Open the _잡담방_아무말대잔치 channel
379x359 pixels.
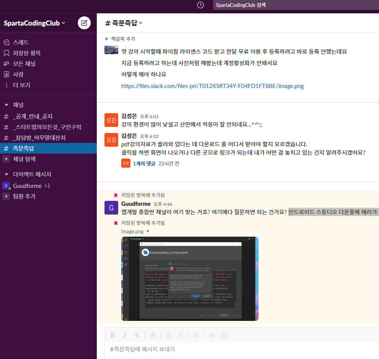click(48, 138)
